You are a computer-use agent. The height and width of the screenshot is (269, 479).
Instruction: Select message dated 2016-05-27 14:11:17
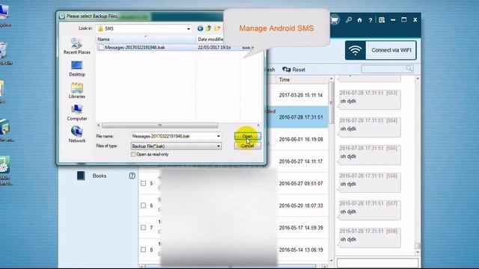301,161
